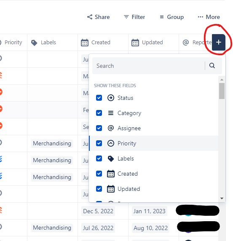The width and height of the screenshot is (233, 241).
Task: Uncheck the Category field checkbox
Action: (99, 113)
